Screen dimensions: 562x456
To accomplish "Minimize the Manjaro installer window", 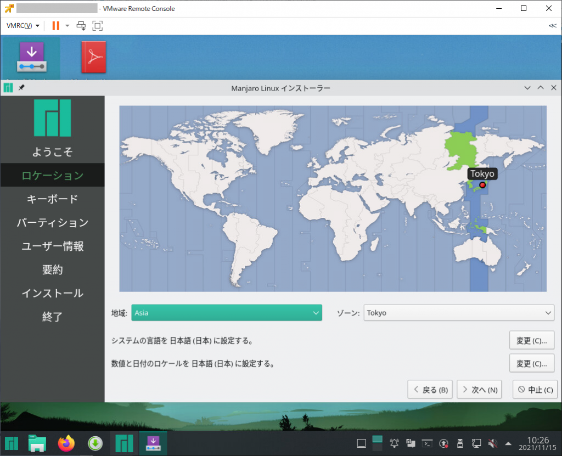I will (x=527, y=88).
